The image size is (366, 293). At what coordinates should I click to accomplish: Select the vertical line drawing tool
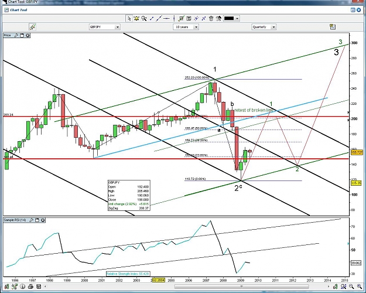point(174,18)
